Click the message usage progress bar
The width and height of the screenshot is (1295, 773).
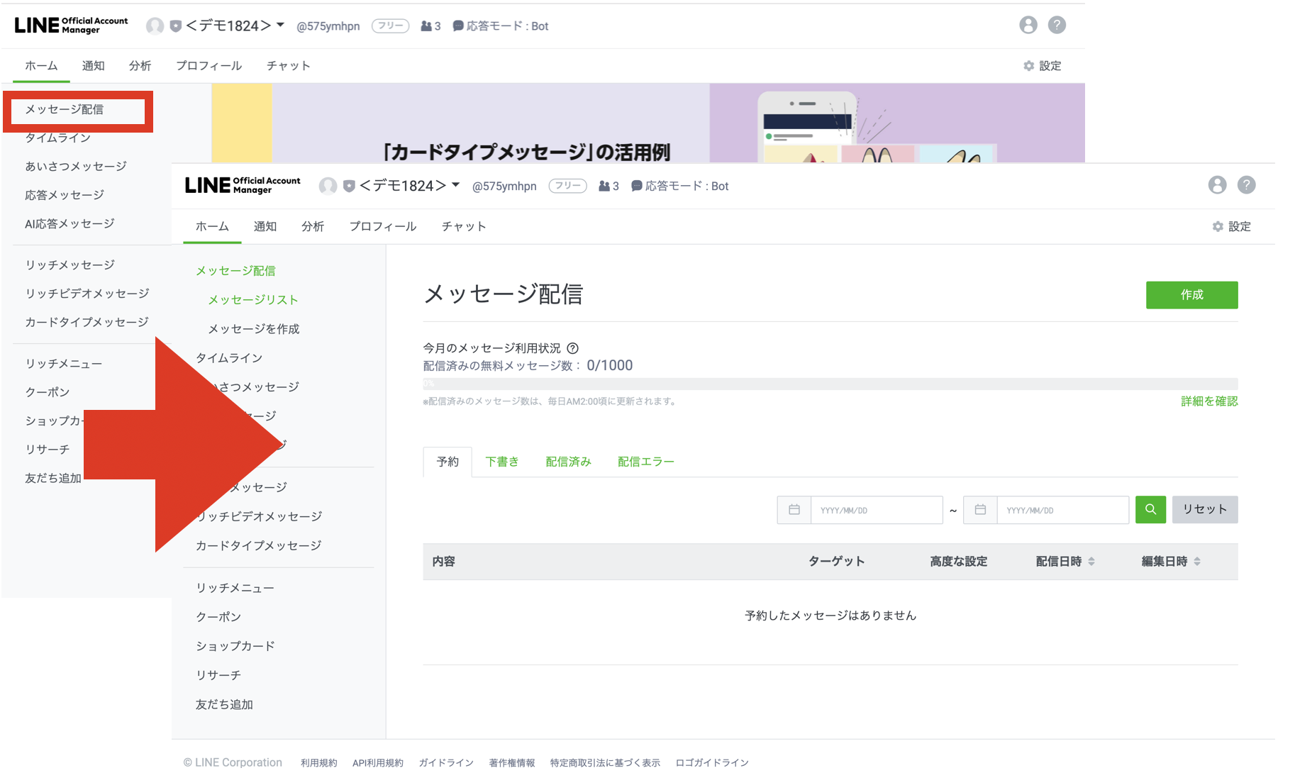tap(830, 384)
